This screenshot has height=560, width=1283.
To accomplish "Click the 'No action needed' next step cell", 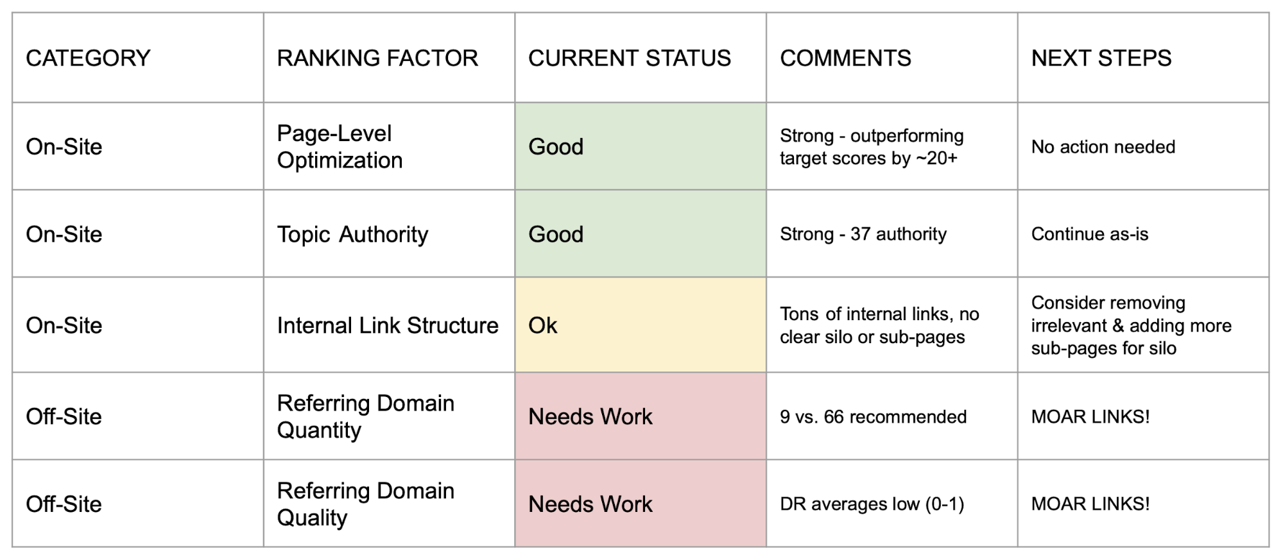I will (x=1103, y=146).
